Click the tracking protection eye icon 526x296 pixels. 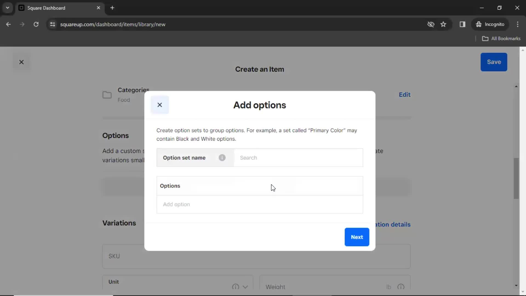[x=431, y=24]
